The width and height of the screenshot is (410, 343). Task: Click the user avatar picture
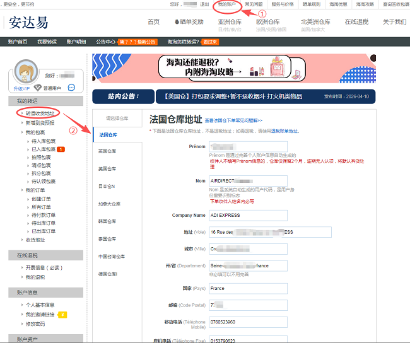(25, 73)
